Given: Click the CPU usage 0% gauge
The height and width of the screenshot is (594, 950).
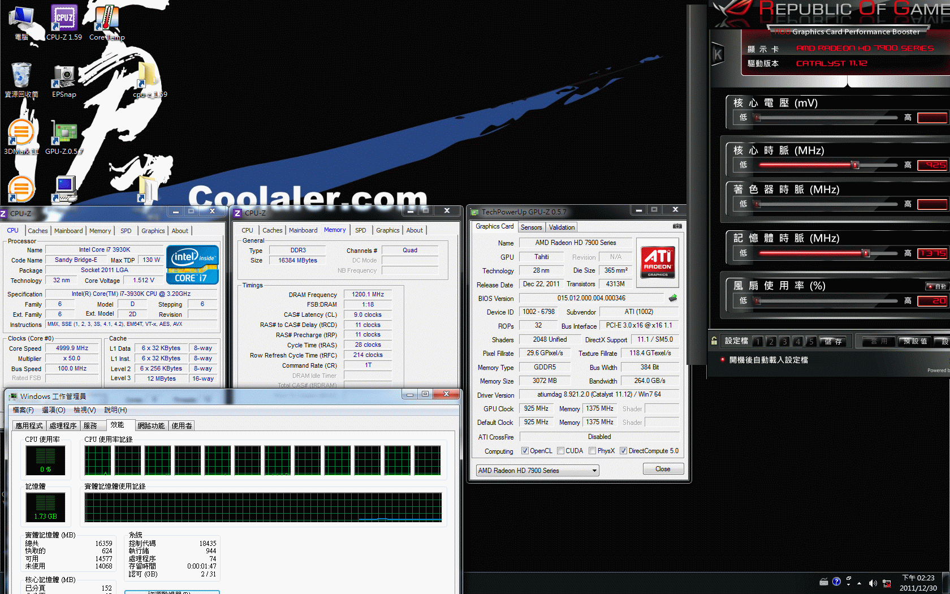Looking at the screenshot, I should (x=45, y=460).
